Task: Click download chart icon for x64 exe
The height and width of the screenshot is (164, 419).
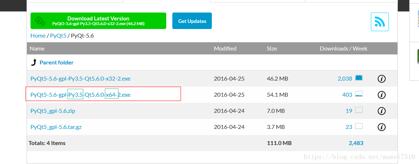Action: point(359,94)
